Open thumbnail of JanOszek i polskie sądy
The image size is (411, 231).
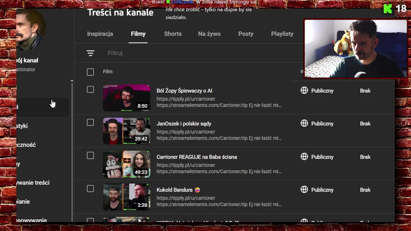click(127, 131)
